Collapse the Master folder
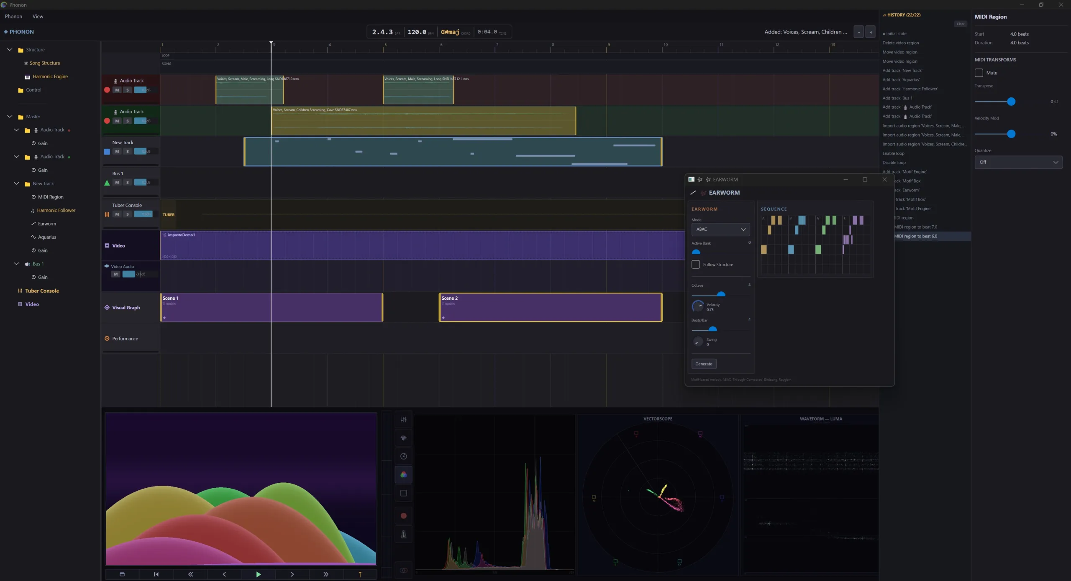This screenshot has width=1071, height=581. [x=10, y=117]
